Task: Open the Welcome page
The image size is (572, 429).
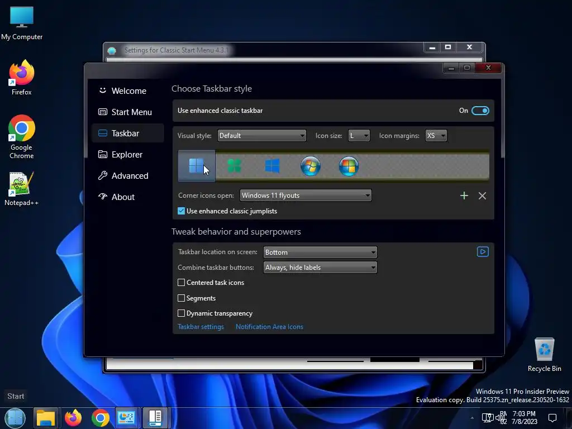Action: coord(128,91)
